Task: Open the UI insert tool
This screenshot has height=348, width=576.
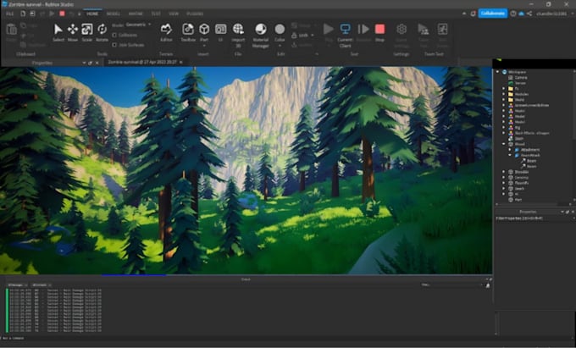Action: [x=220, y=32]
